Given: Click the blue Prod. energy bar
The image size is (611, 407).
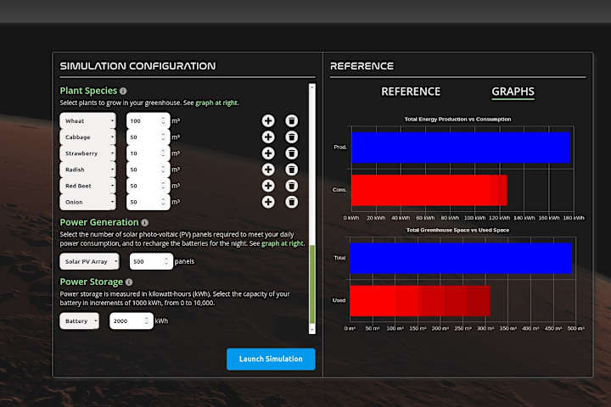Looking at the screenshot, I should point(461,148).
